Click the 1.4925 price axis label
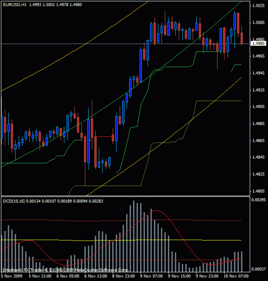Image resolution: width=268 pixels, height=281 pixels. pyautogui.click(x=258, y=90)
